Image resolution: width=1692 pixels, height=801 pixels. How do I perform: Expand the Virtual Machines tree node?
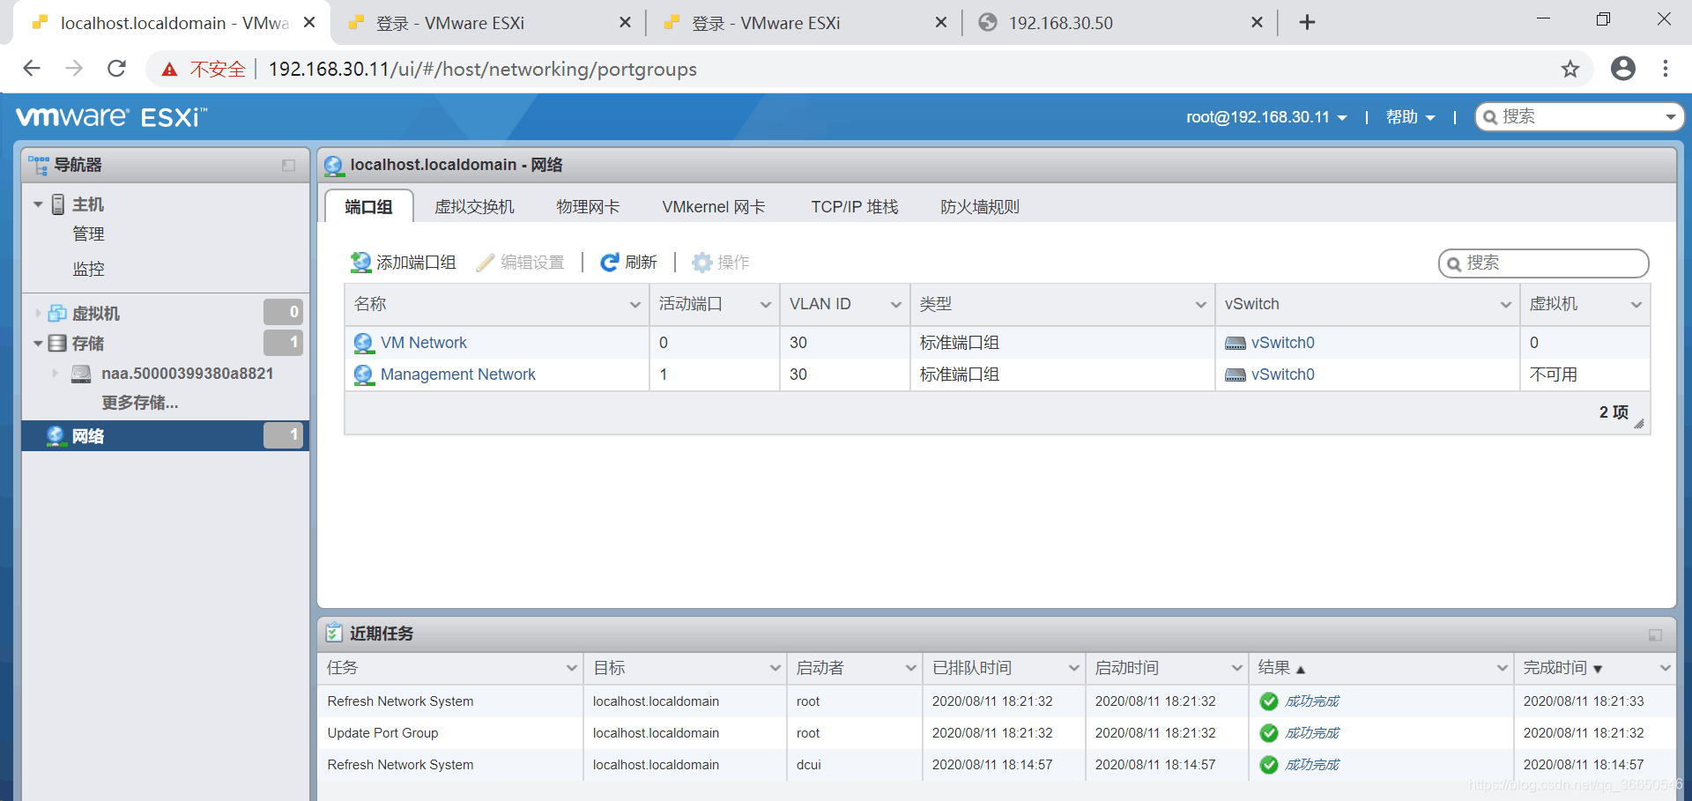38,313
